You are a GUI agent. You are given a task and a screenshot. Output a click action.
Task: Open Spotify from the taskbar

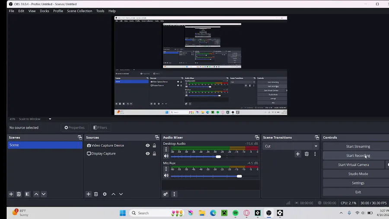[236, 213]
